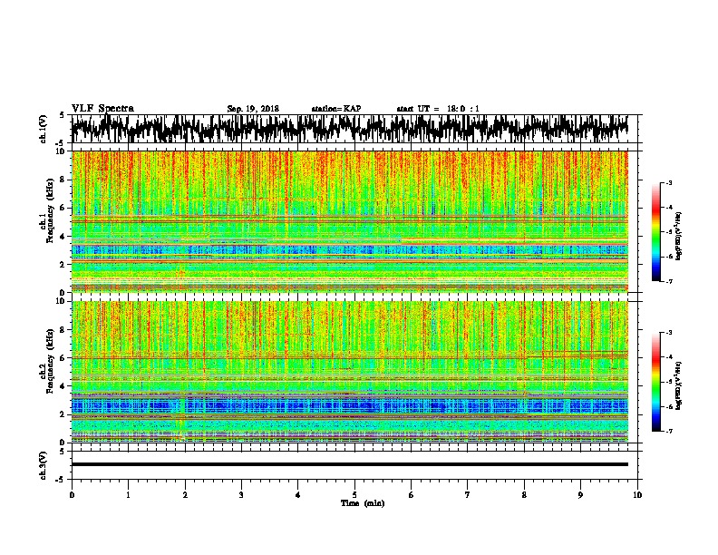Screen dimensions: 718x555
Task: Click the "ch.1(V)" waveform axis label
Action: [44, 129]
